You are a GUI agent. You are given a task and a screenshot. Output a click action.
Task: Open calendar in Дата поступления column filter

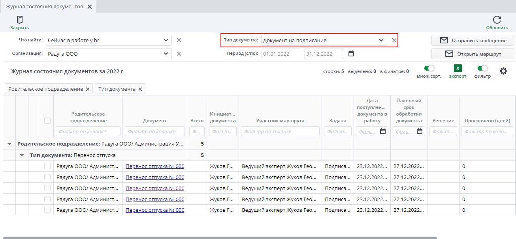point(382,131)
